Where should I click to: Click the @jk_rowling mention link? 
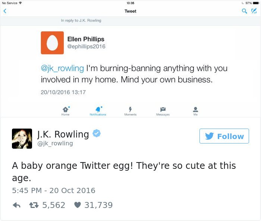[x=62, y=69]
